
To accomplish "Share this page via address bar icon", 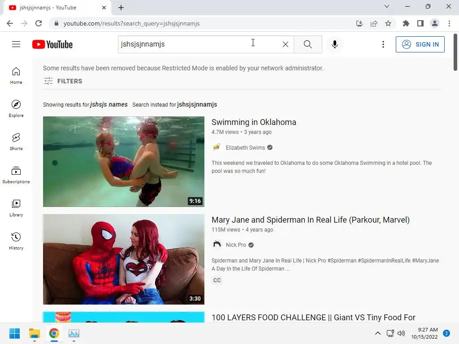I will pos(374,23).
